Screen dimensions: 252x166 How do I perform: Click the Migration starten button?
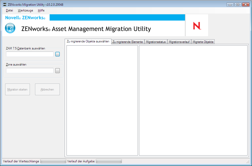17,89
